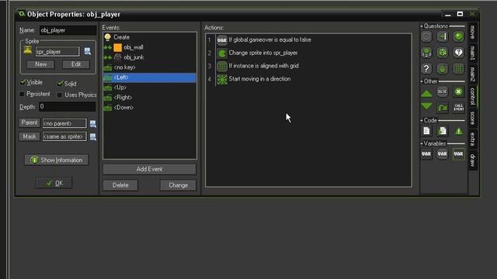Select action 'If global.gameover is equal to false'
497x279 pixels.
pos(269,40)
